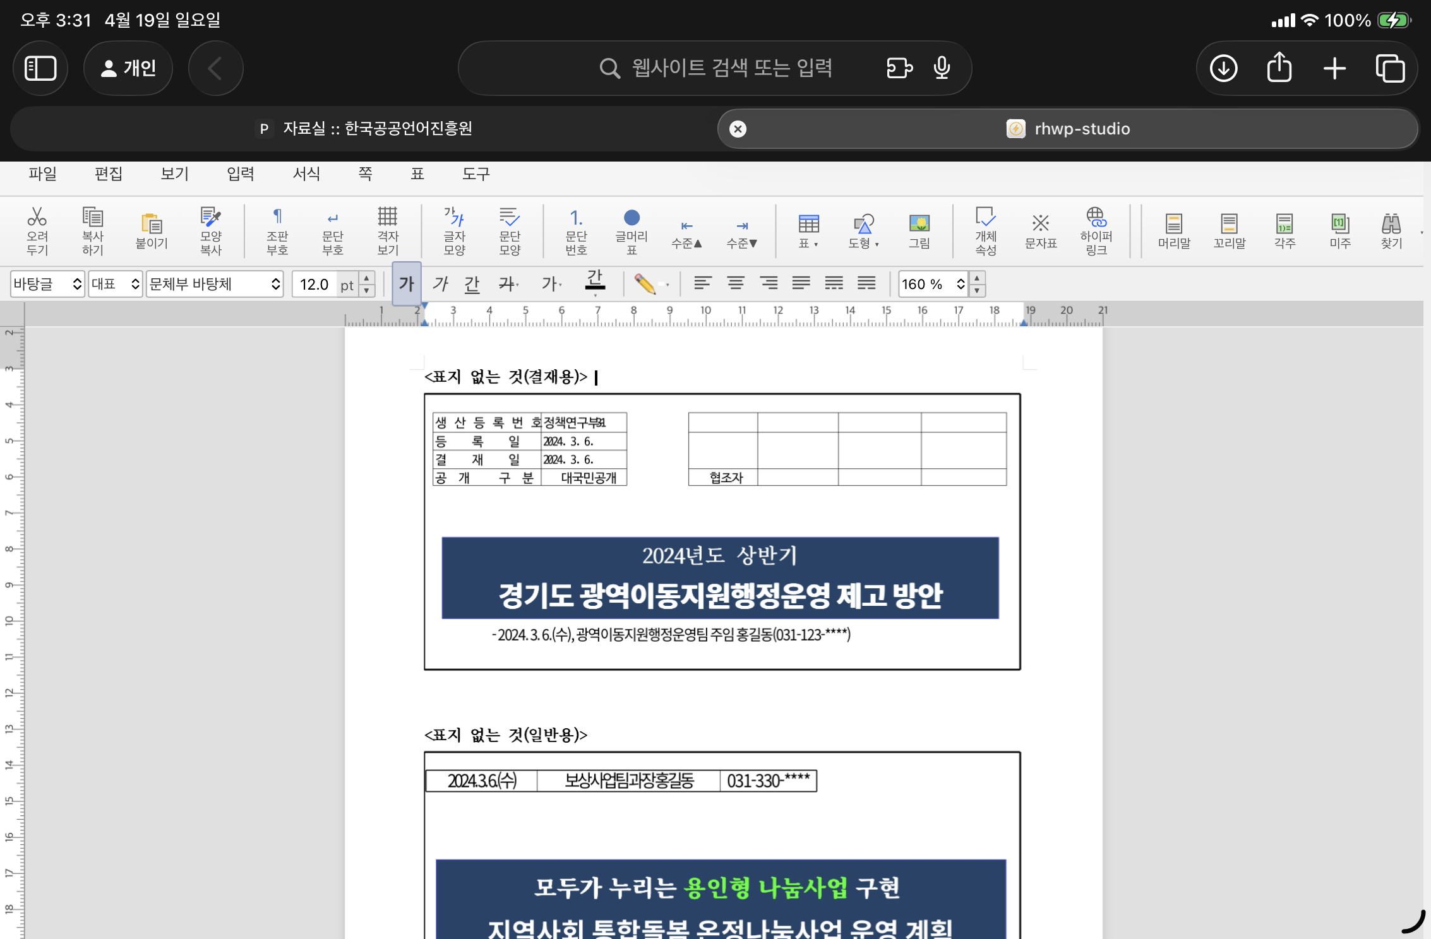This screenshot has height=939, width=1431.
Task: Decrease font size with down stepper
Action: [x=367, y=291]
